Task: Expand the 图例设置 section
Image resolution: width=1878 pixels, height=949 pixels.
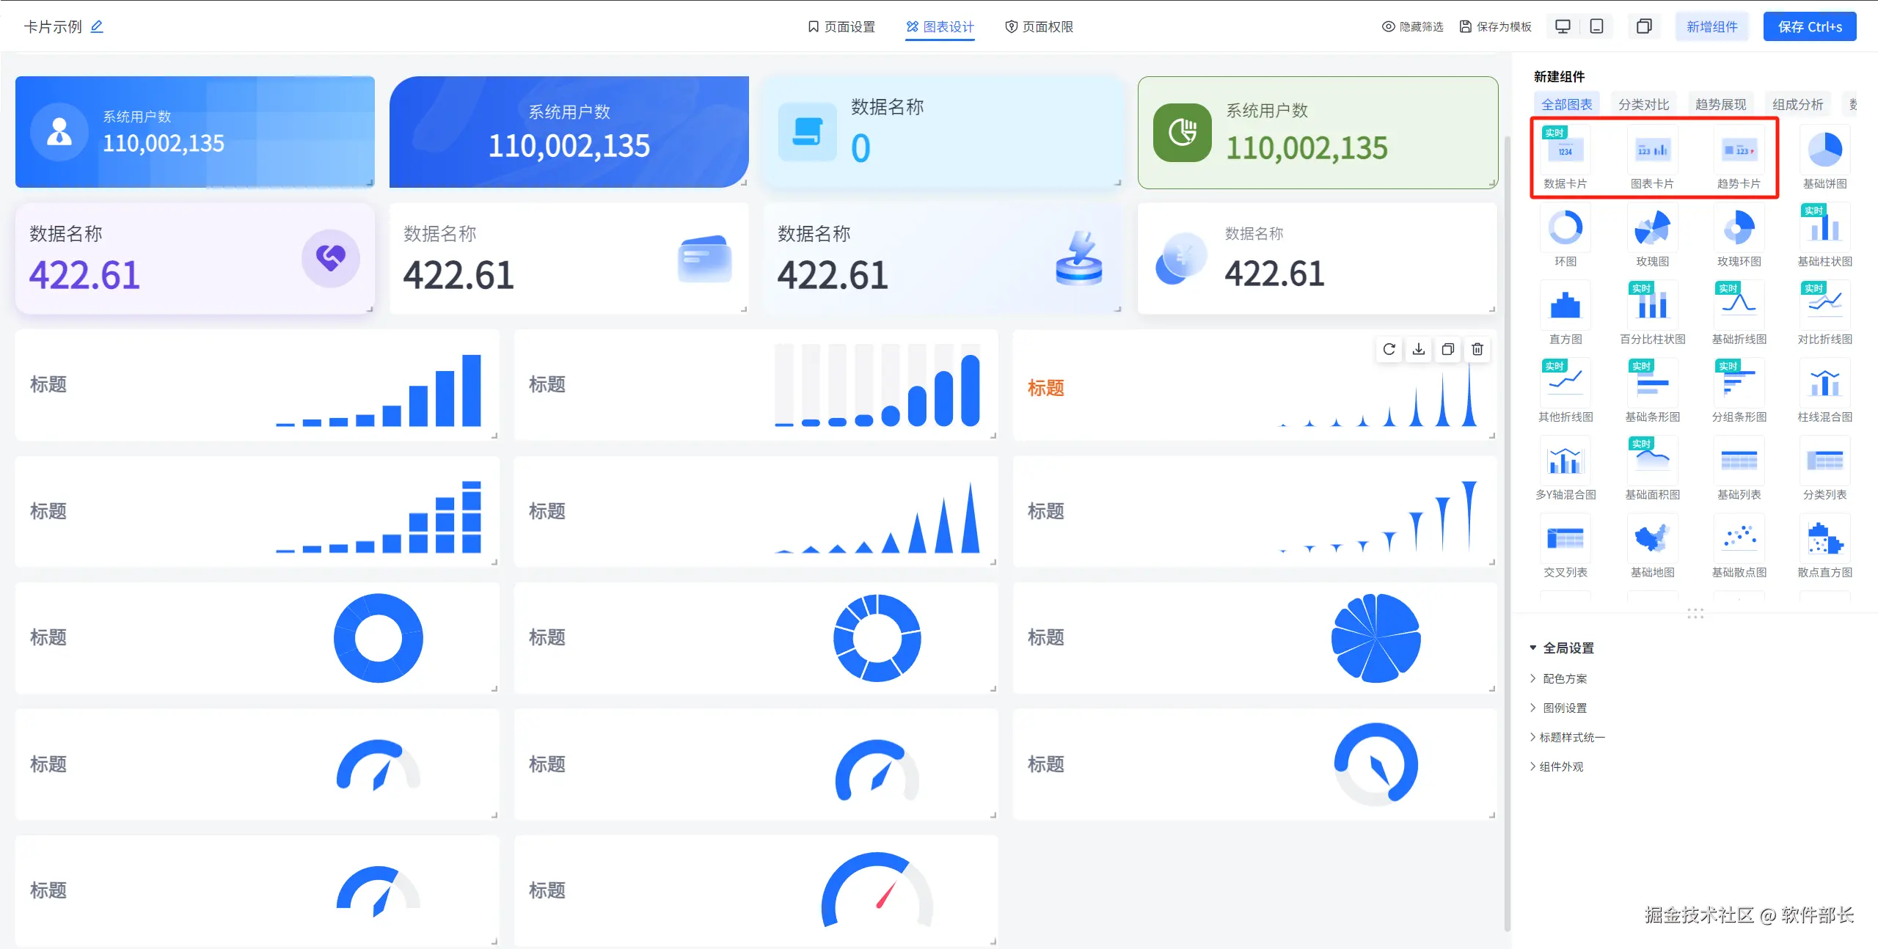Action: pyautogui.click(x=1564, y=708)
